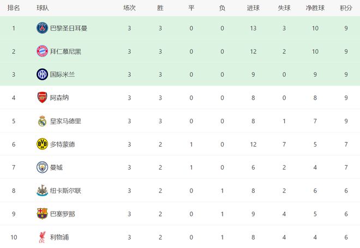Viewport: 360px width, 248px height.
Task: Click the 净胜球 column header
Action: [316, 8]
